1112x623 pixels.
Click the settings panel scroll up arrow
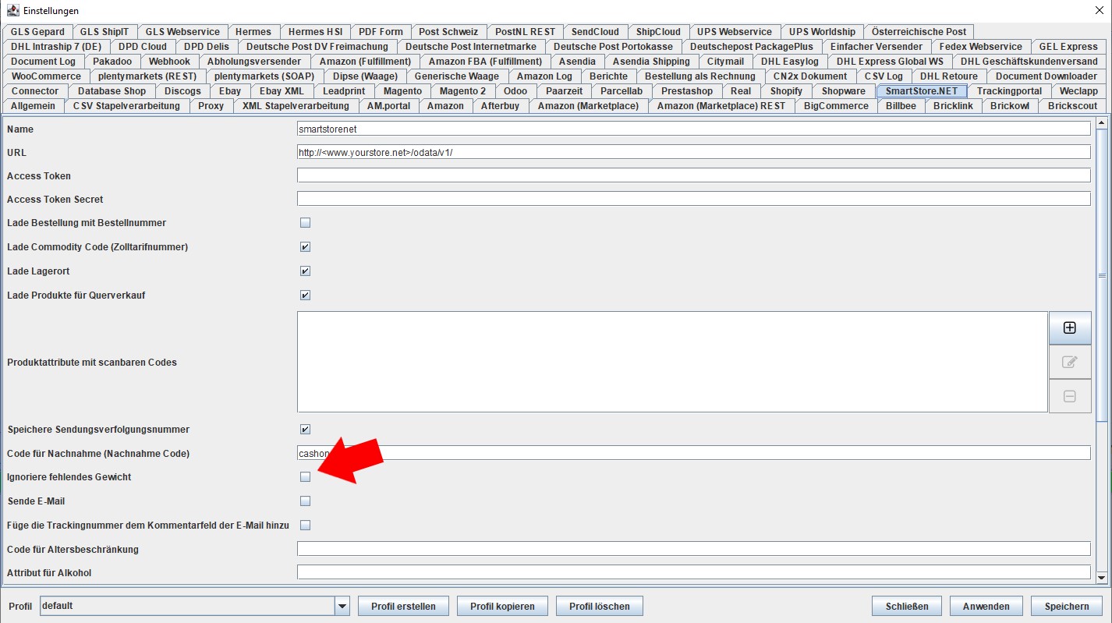point(1102,122)
